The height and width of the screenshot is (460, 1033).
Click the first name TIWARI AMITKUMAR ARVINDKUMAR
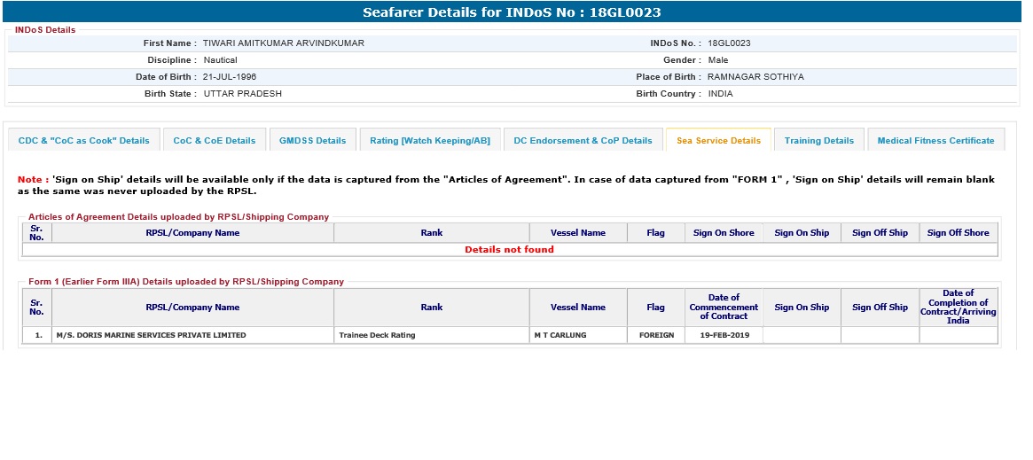pos(283,43)
